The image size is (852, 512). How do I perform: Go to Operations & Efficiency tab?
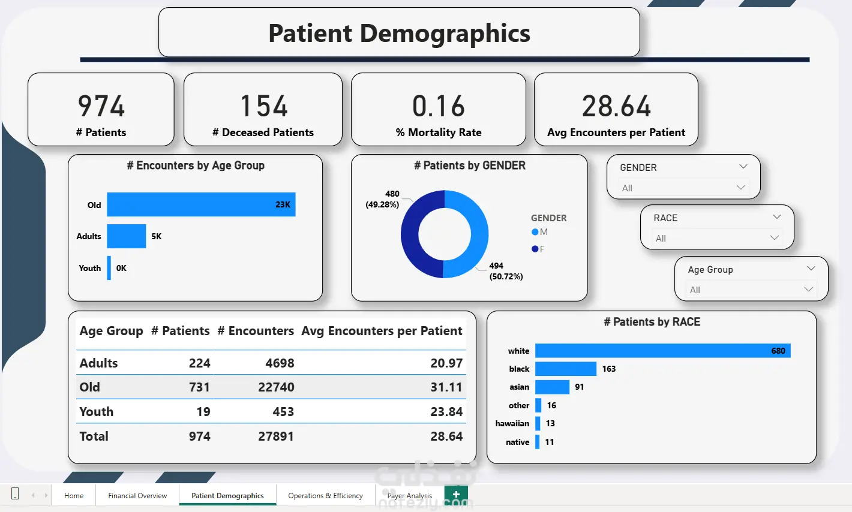tap(325, 496)
